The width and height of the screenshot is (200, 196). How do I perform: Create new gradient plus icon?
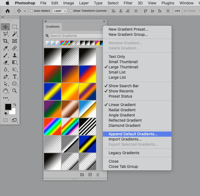[x=90, y=175]
